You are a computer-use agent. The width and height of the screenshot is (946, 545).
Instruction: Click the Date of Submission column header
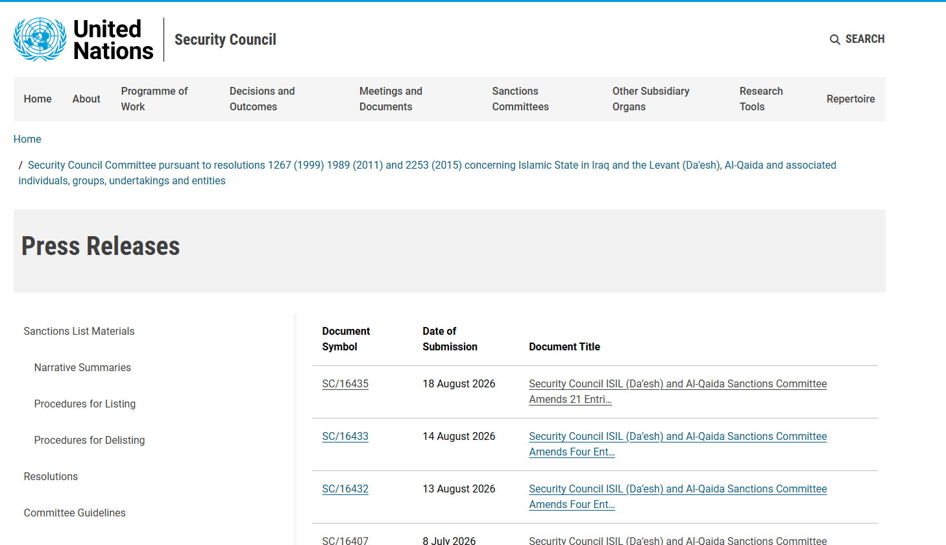click(x=450, y=339)
